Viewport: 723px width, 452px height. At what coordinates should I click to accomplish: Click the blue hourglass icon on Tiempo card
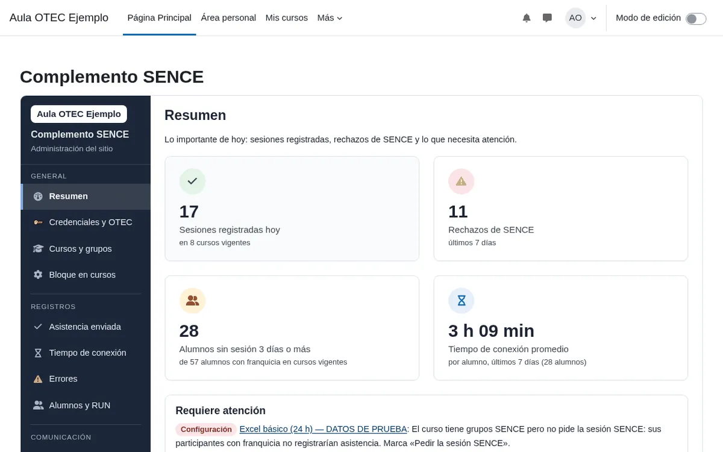pos(462,301)
